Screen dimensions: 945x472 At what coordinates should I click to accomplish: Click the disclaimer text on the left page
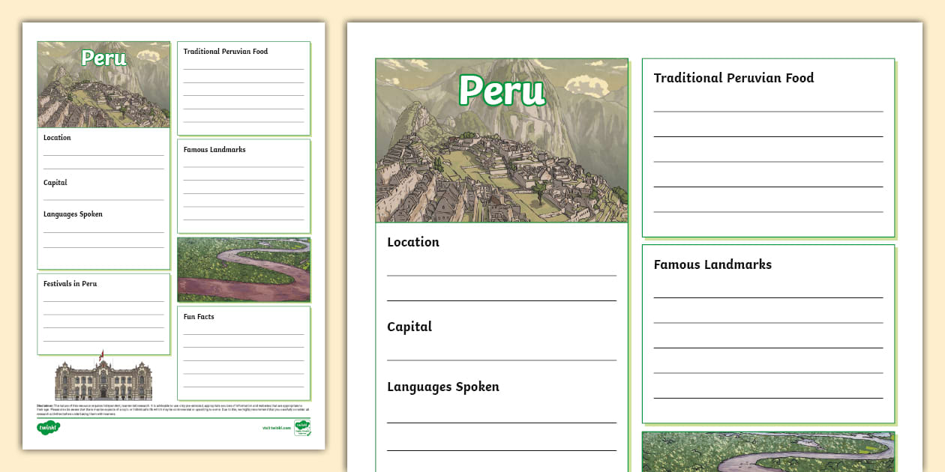click(x=172, y=408)
